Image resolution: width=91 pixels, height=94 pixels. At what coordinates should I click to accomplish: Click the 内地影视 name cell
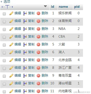65,91
